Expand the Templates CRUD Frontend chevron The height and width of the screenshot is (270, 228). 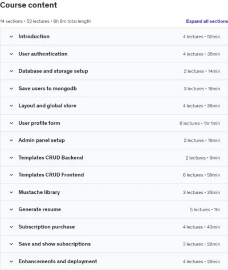click(11, 175)
